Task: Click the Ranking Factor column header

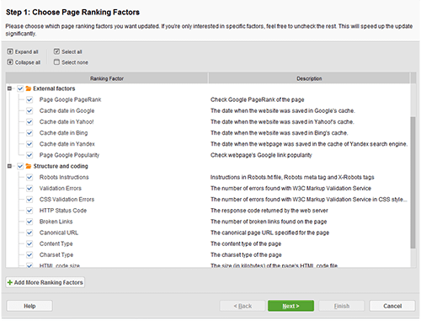Action: (107, 78)
